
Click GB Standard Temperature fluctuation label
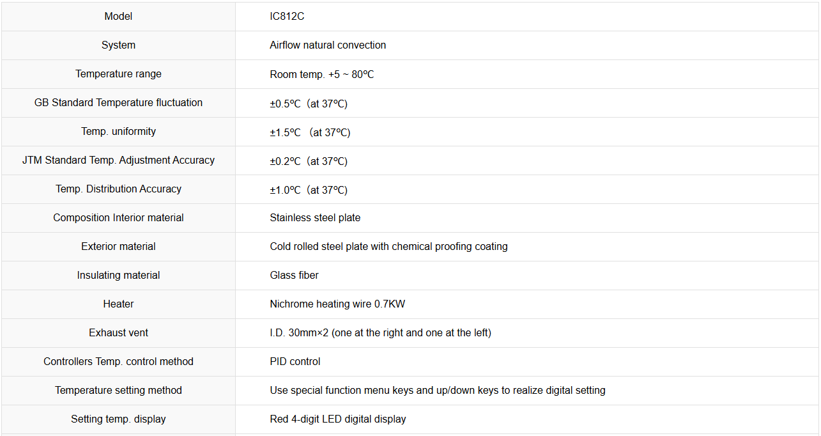118,103
